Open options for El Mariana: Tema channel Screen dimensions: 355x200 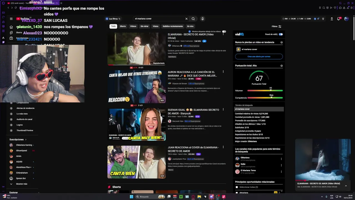(x=281, y=172)
